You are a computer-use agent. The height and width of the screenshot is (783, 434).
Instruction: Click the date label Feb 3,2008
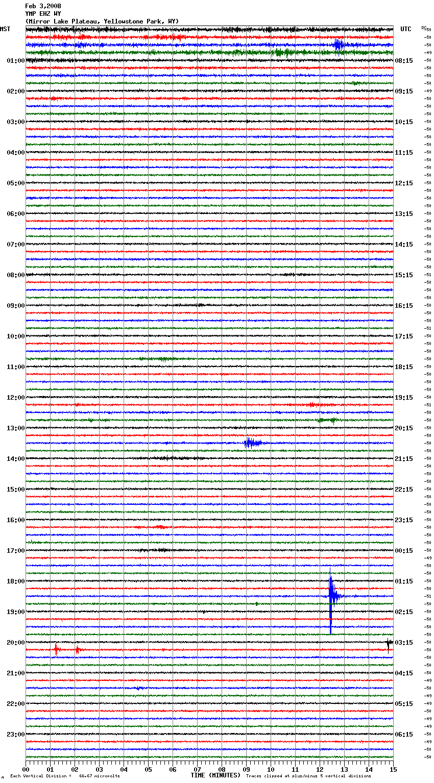pyautogui.click(x=43, y=6)
